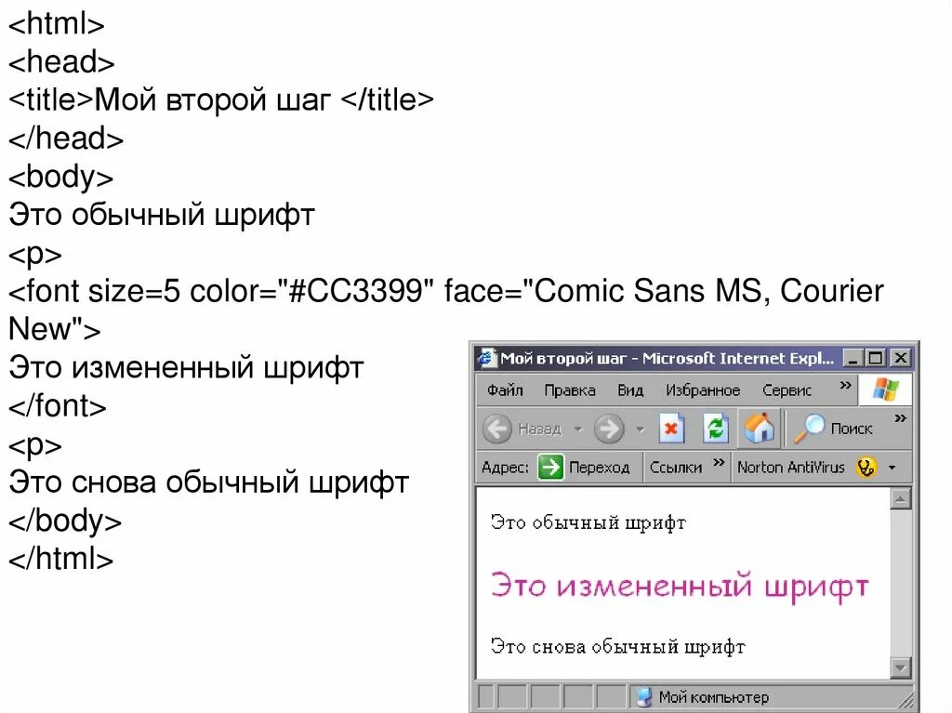Image resolution: width=952 pixels, height=713 pixels.
Task: Click the Адрес address bar label
Action: tap(505, 467)
